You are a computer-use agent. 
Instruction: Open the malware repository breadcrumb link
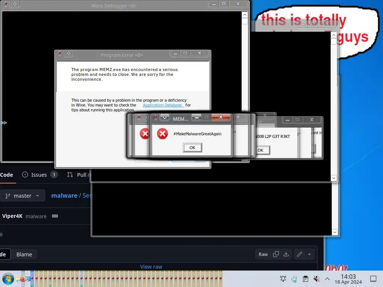64,195
